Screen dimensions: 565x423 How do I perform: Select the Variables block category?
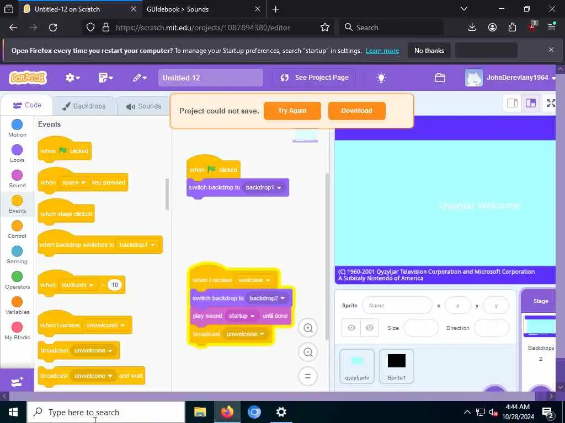pos(17,305)
